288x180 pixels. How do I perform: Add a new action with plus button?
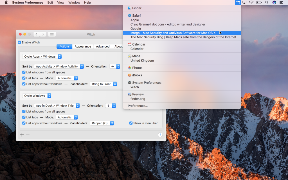pos(22,135)
